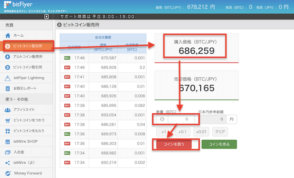
Task: Click the 残高 (BTC) balance in header
Action: coord(239,7)
